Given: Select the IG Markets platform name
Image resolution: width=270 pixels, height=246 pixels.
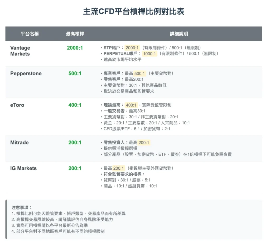Looking at the screenshot, I should 23,168.
